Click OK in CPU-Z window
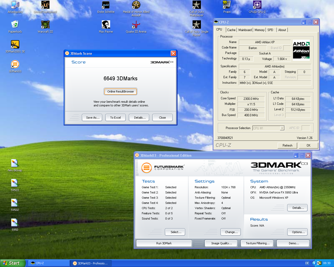This screenshot has height=267, width=334. pyautogui.click(x=308, y=145)
